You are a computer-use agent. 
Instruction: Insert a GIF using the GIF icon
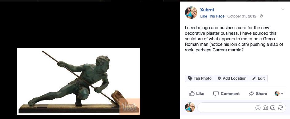tap(273, 108)
